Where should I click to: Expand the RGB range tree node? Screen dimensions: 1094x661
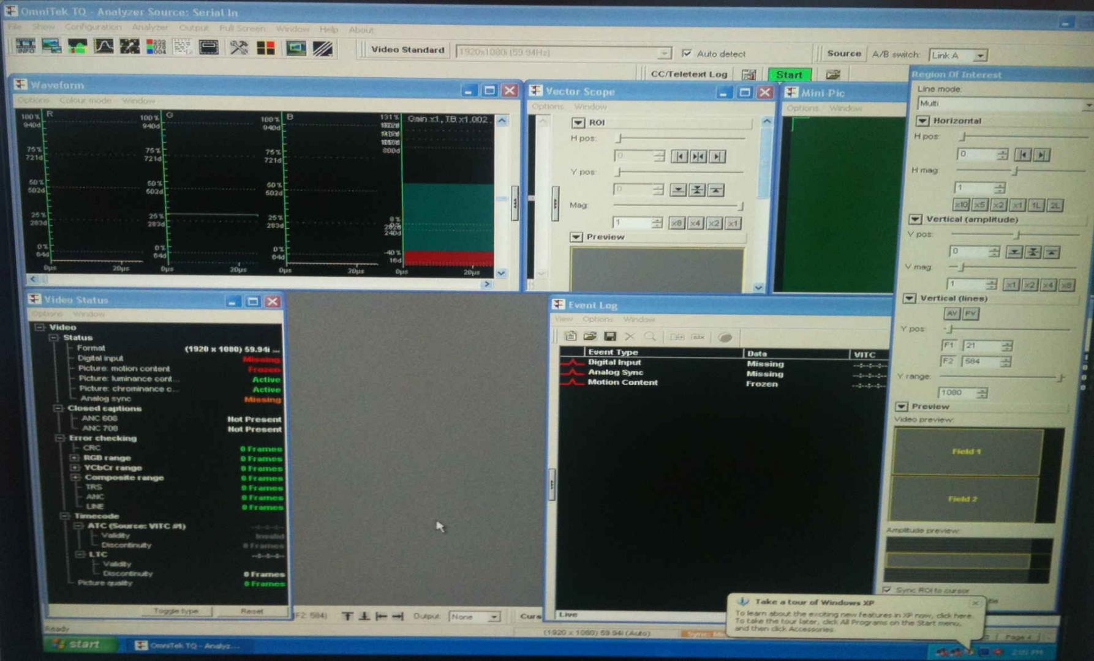(x=75, y=458)
